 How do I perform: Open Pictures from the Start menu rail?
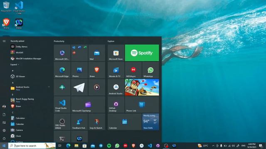coord(4,123)
